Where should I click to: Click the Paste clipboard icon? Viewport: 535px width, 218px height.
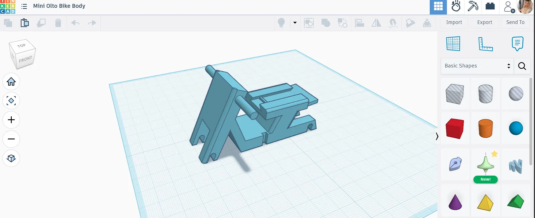25,23
